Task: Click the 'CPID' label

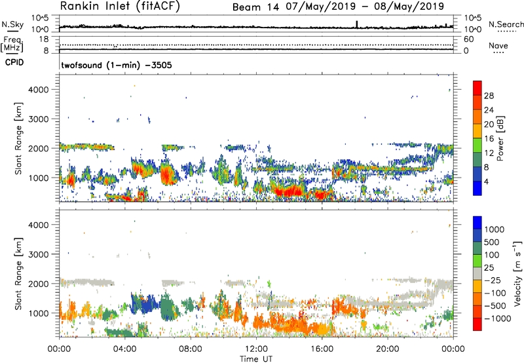Action: pos(14,62)
